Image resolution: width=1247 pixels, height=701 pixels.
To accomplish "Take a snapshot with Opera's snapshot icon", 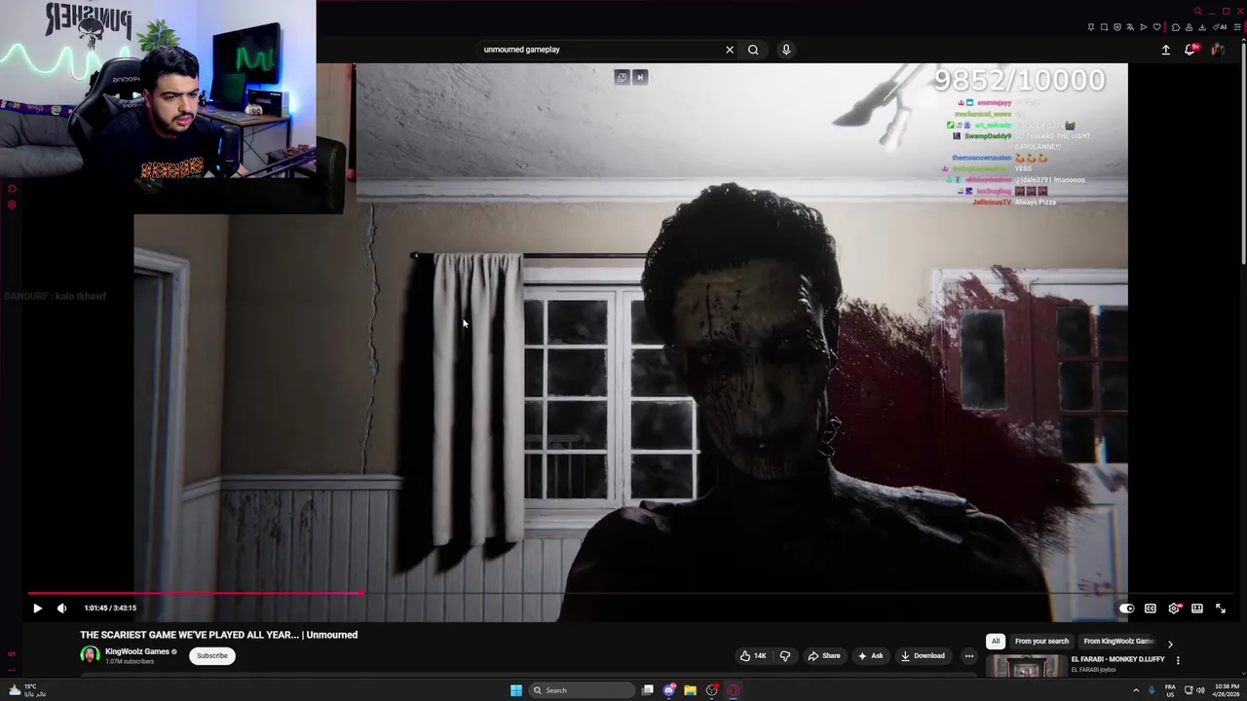I will tap(1104, 27).
